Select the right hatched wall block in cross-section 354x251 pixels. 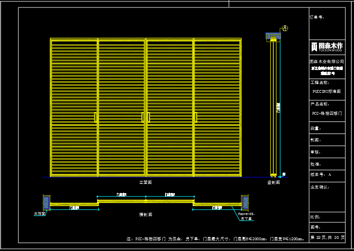pos(245,202)
